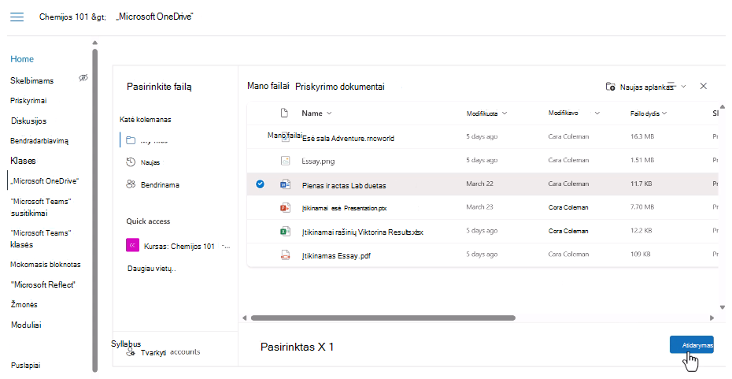Select the Essay.png file name
The width and height of the screenshot is (732, 379).
coord(318,162)
